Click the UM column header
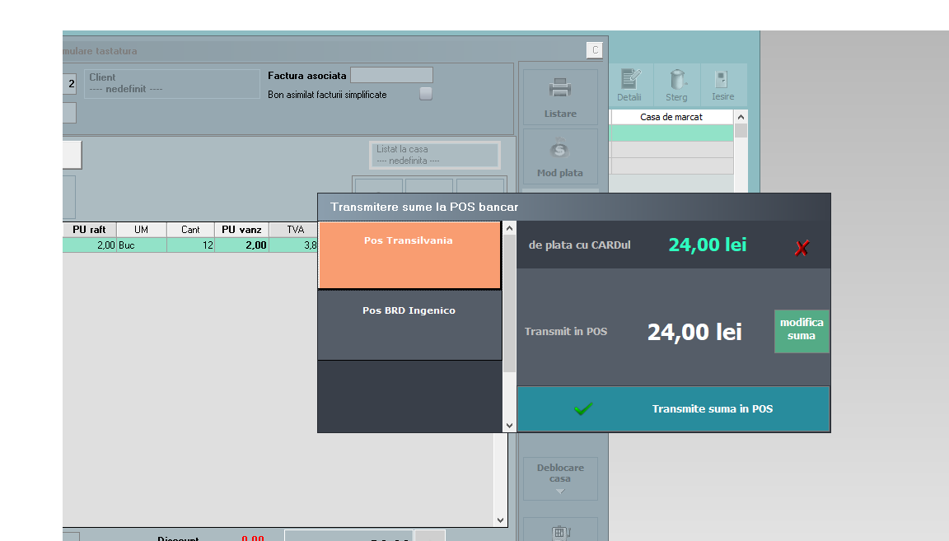Screen dimensions: 949x541 [141, 230]
